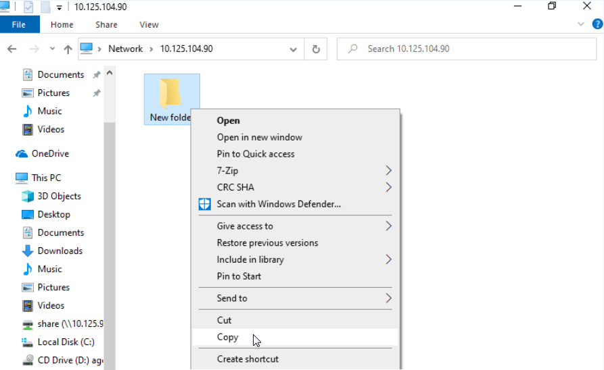604x370 pixels.
Task: Click the search box for 10.125.104.90
Action: pos(467,49)
